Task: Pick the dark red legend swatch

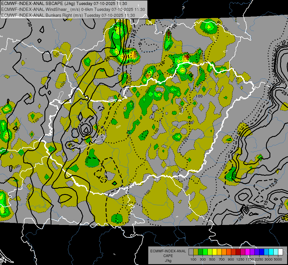Action: (238, 252)
